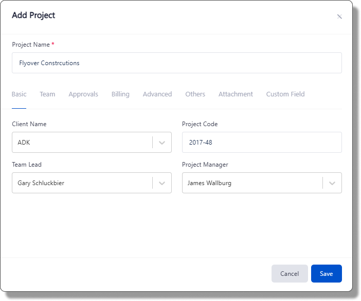Viewport: 361px width, 301px height.
Task: Save the new project
Action: point(326,273)
